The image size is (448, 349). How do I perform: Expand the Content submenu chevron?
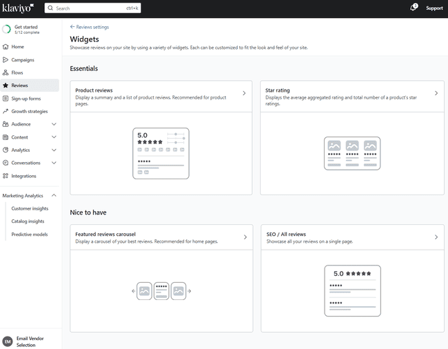click(54, 137)
